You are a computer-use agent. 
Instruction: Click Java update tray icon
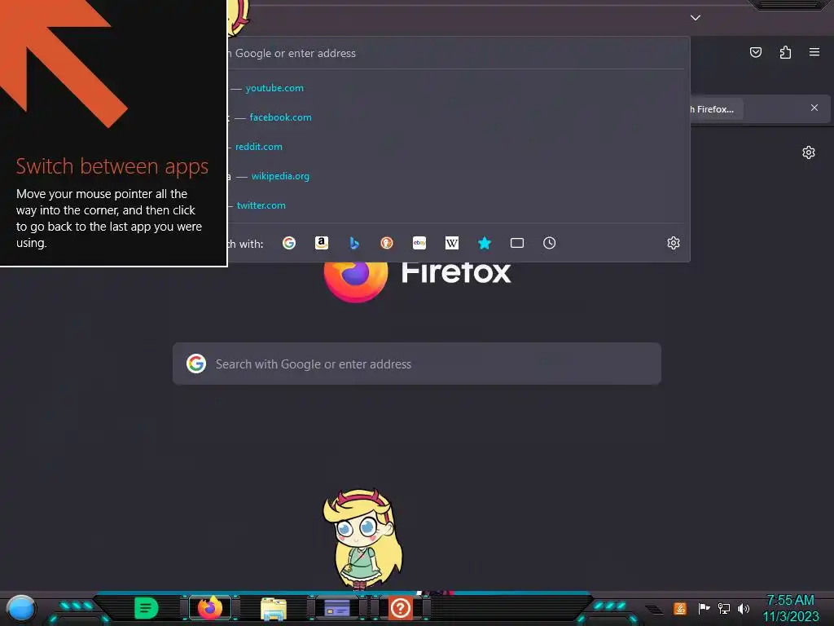coord(680,608)
